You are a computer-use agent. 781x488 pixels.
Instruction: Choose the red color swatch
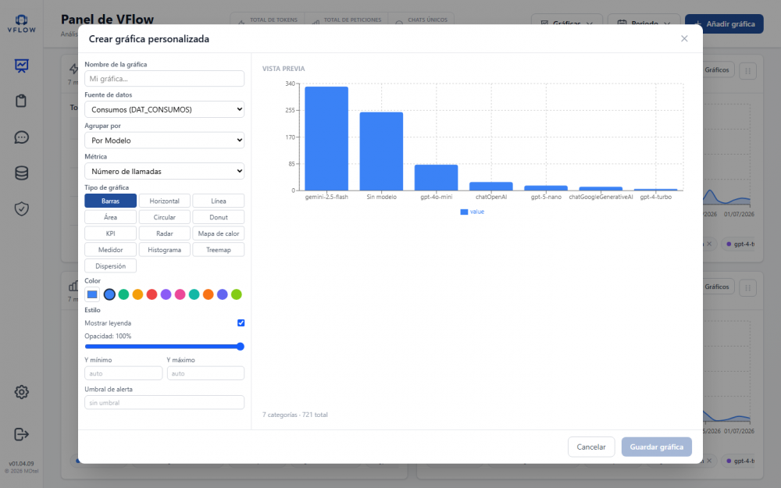(x=152, y=294)
